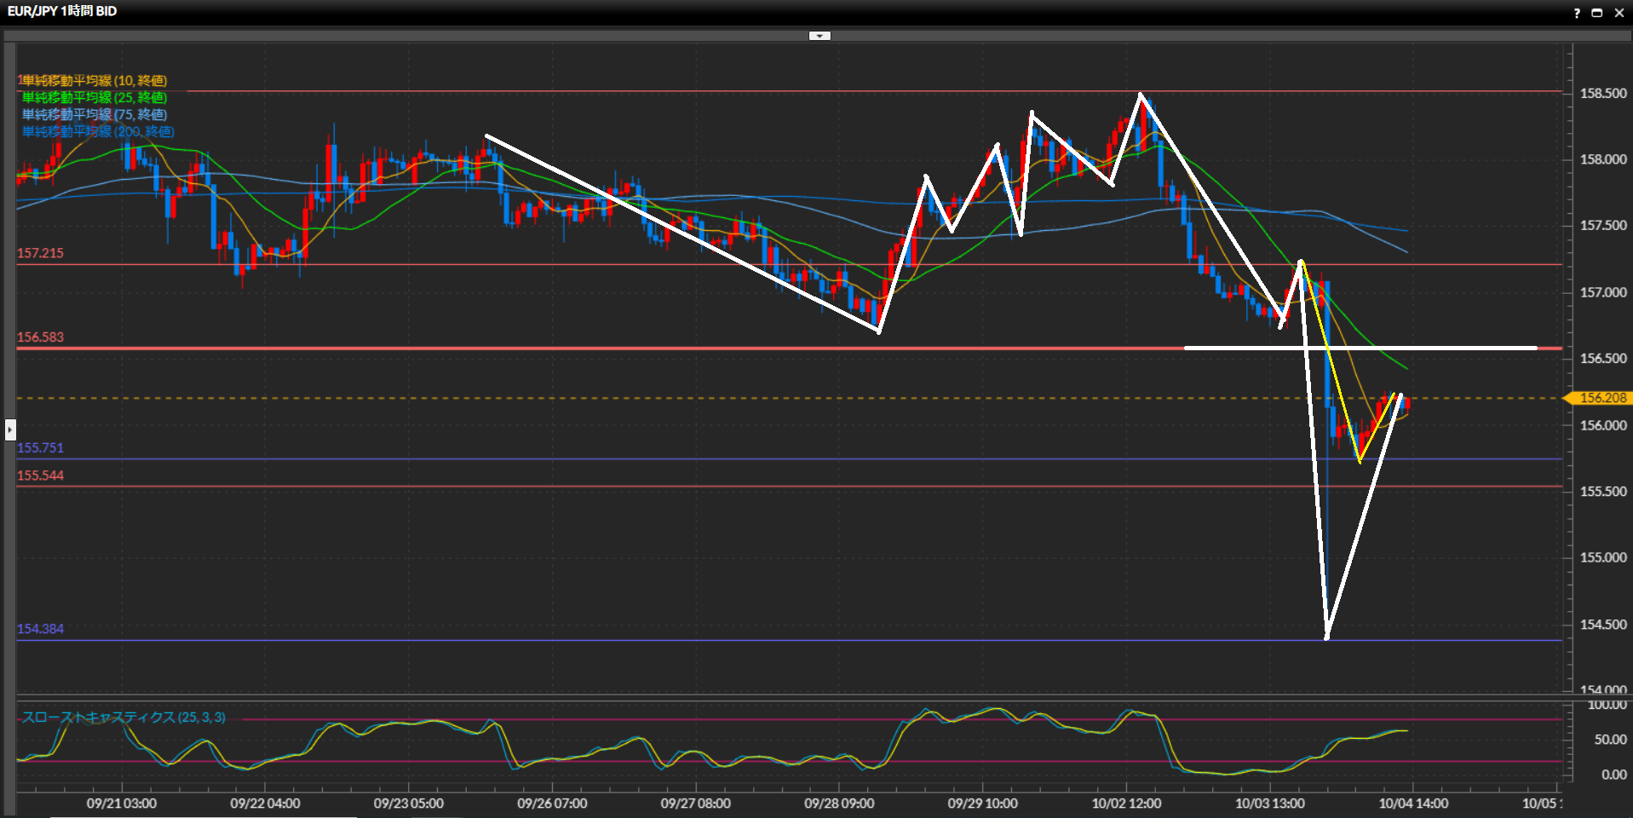Click the EUR/JPY 1時間 BID title

click(62, 11)
